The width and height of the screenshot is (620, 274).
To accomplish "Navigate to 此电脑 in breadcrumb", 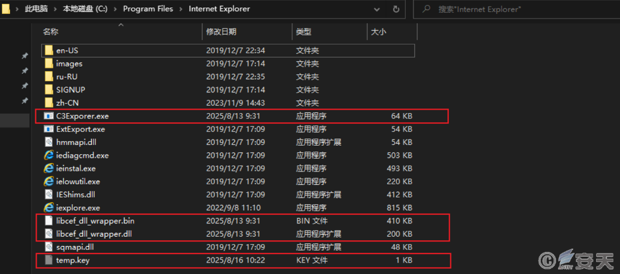I will point(36,9).
